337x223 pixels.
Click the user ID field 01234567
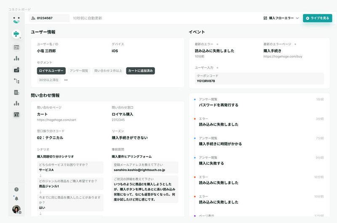point(49,18)
